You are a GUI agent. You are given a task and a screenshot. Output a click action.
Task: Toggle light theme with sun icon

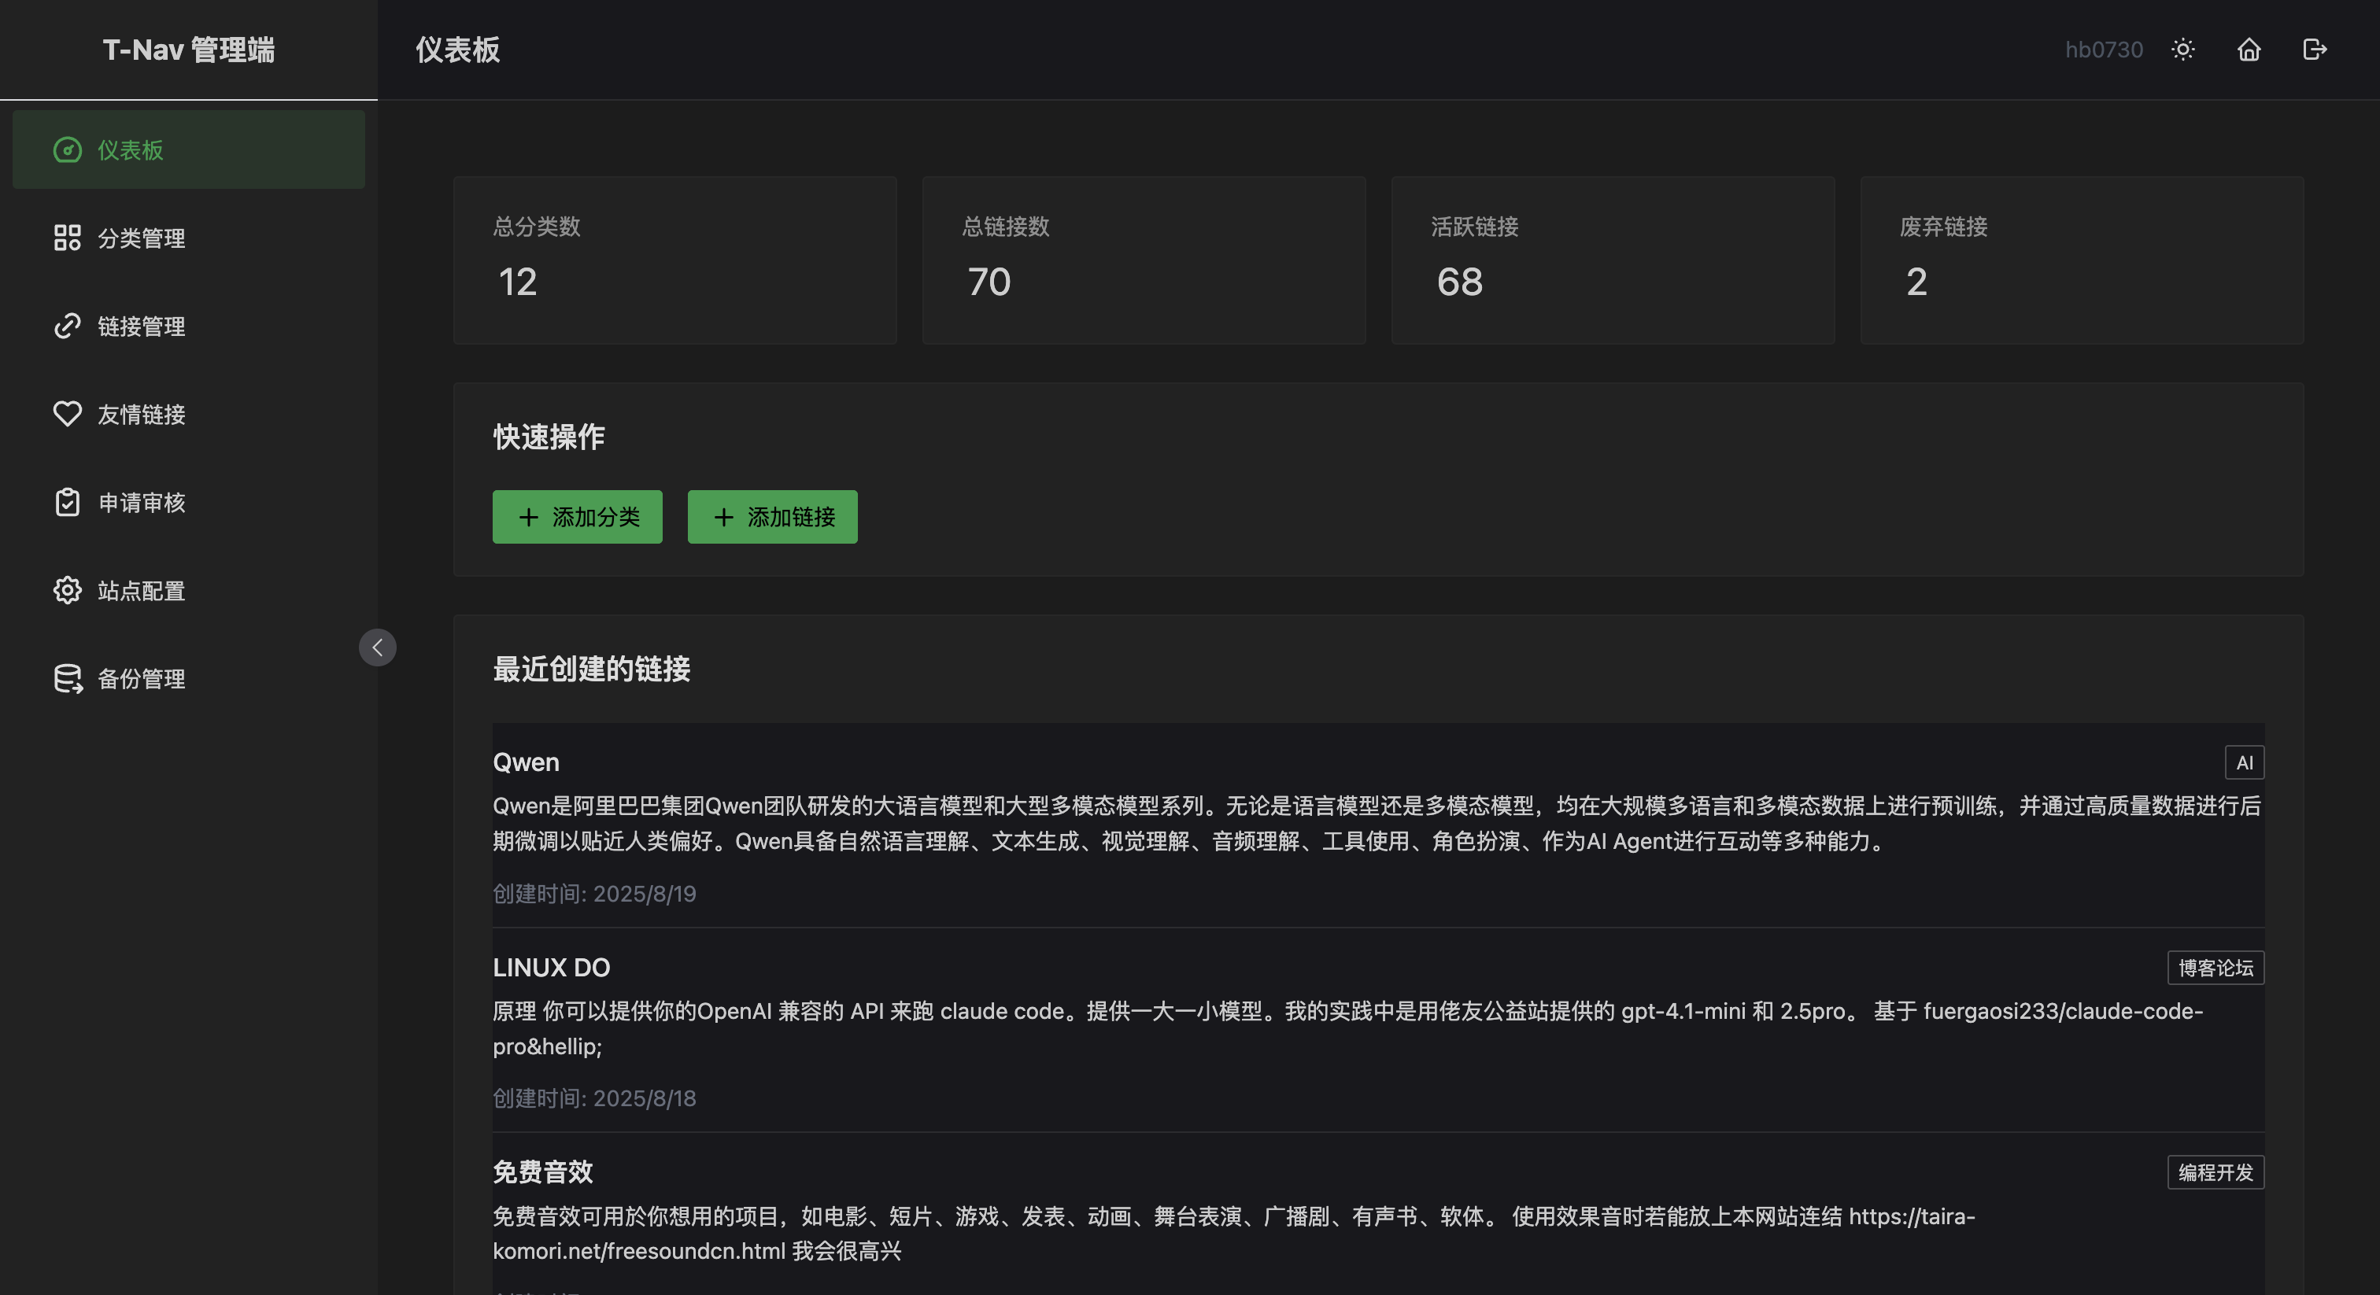click(2183, 50)
